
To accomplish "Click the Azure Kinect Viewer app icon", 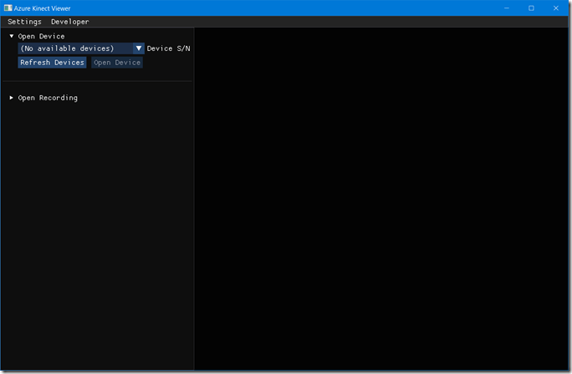I will 8,8.
